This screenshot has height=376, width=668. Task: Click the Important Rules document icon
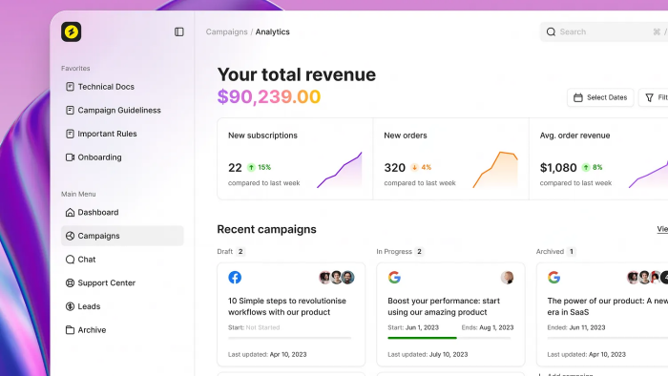70,134
